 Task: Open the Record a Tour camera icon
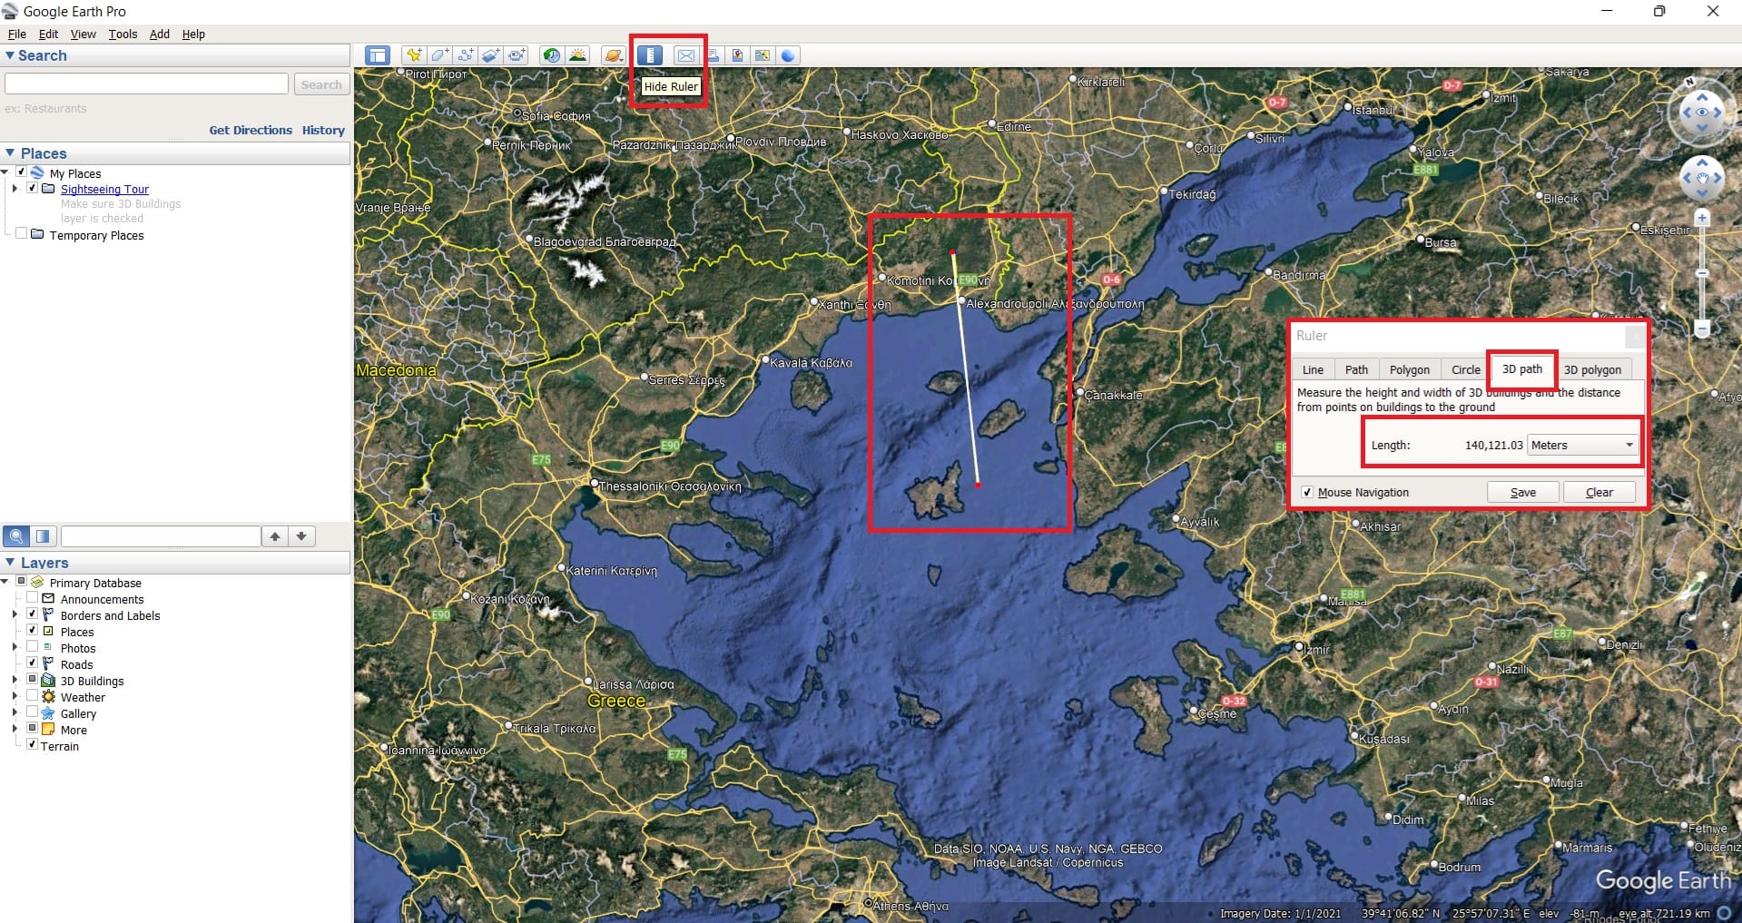point(517,55)
